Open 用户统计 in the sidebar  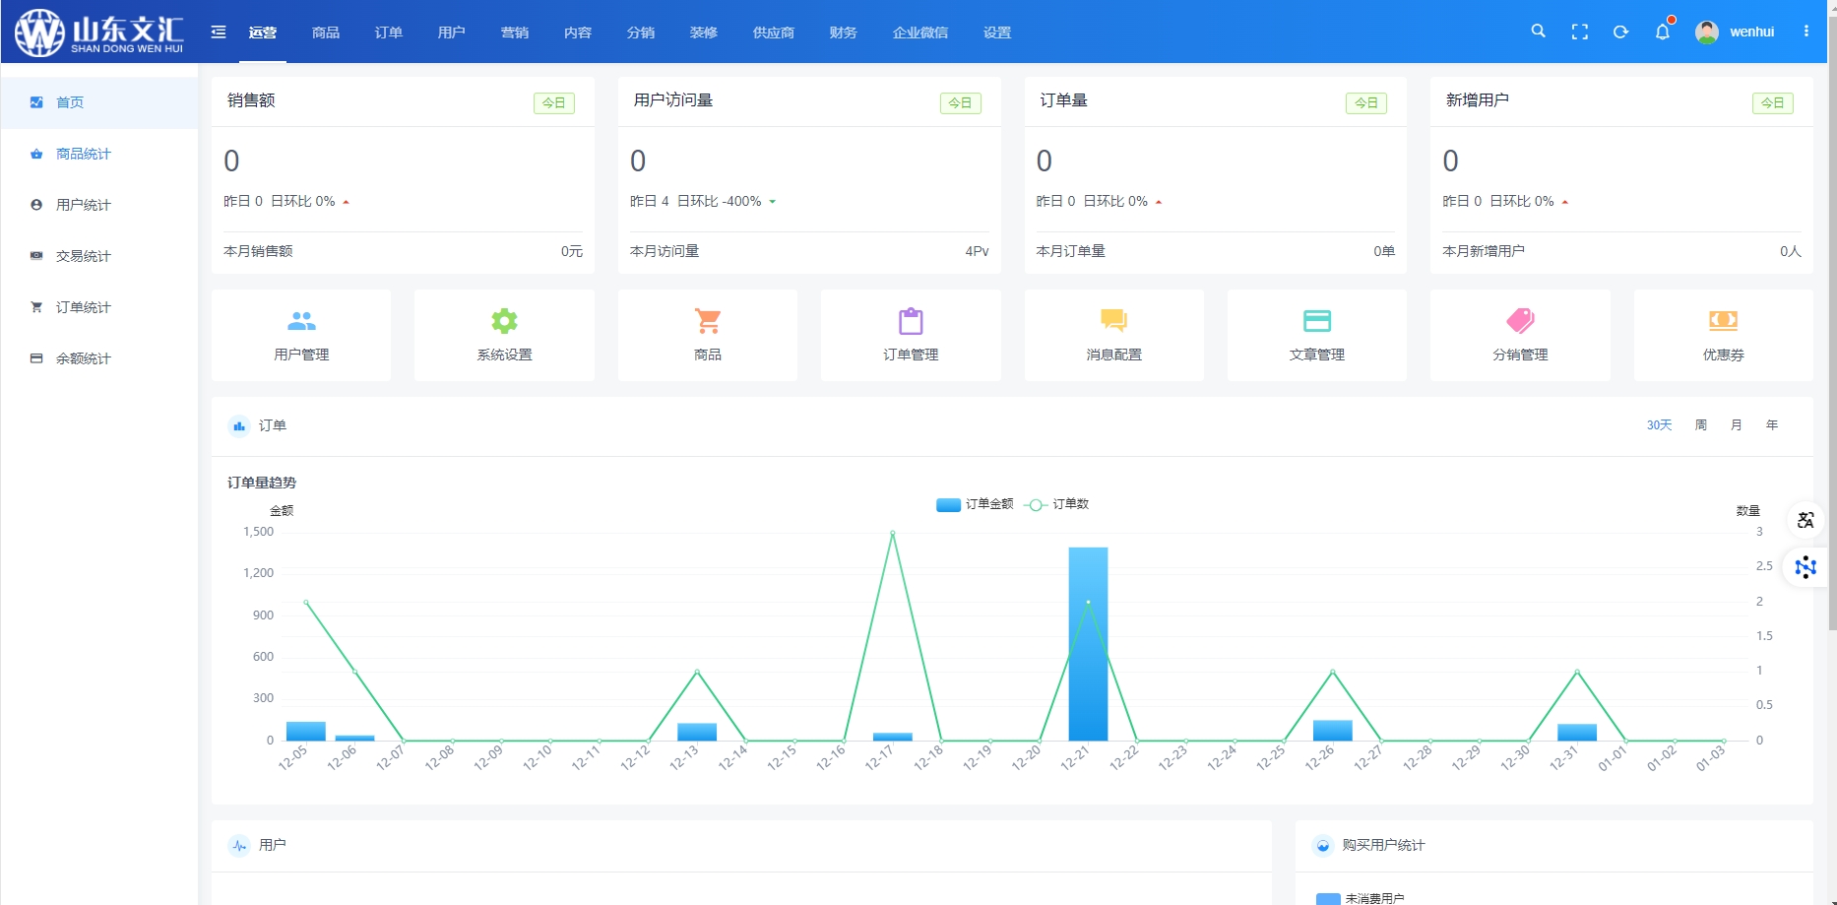(x=99, y=205)
